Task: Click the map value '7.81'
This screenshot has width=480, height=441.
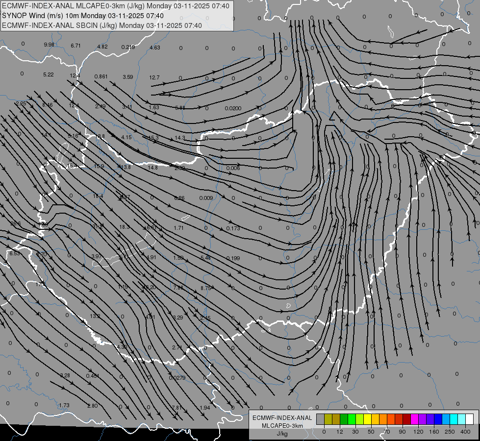Action: (x=177, y=408)
